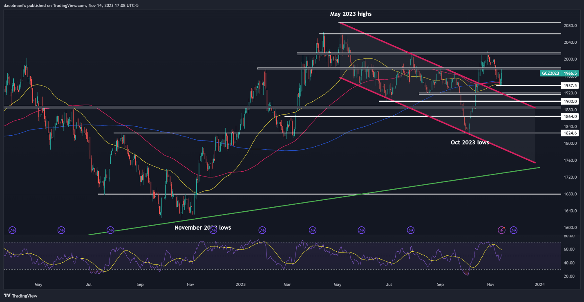Click the rollover marker below the May 2023 highs

tap(361, 230)
